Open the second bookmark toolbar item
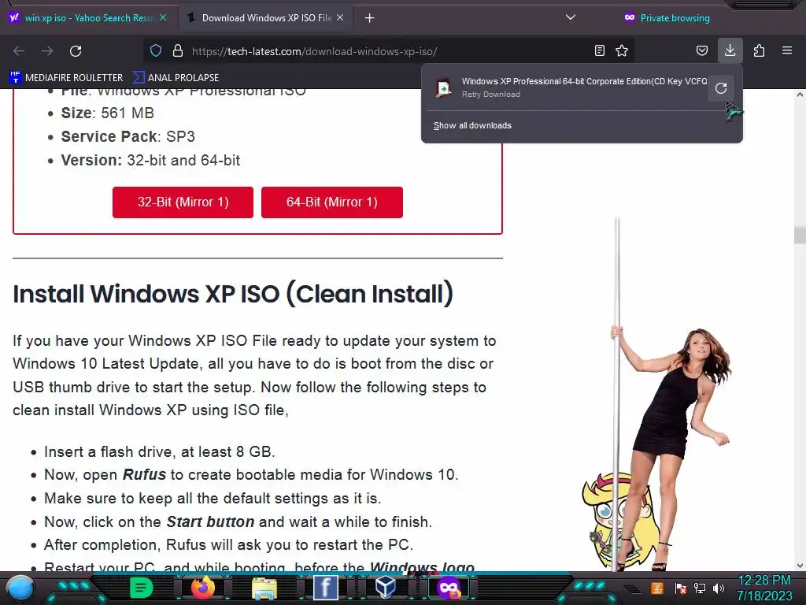 pyautogui.click(x=176, y=78)
